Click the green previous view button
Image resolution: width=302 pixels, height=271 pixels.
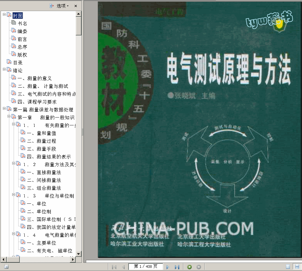(x=189, y=267)
